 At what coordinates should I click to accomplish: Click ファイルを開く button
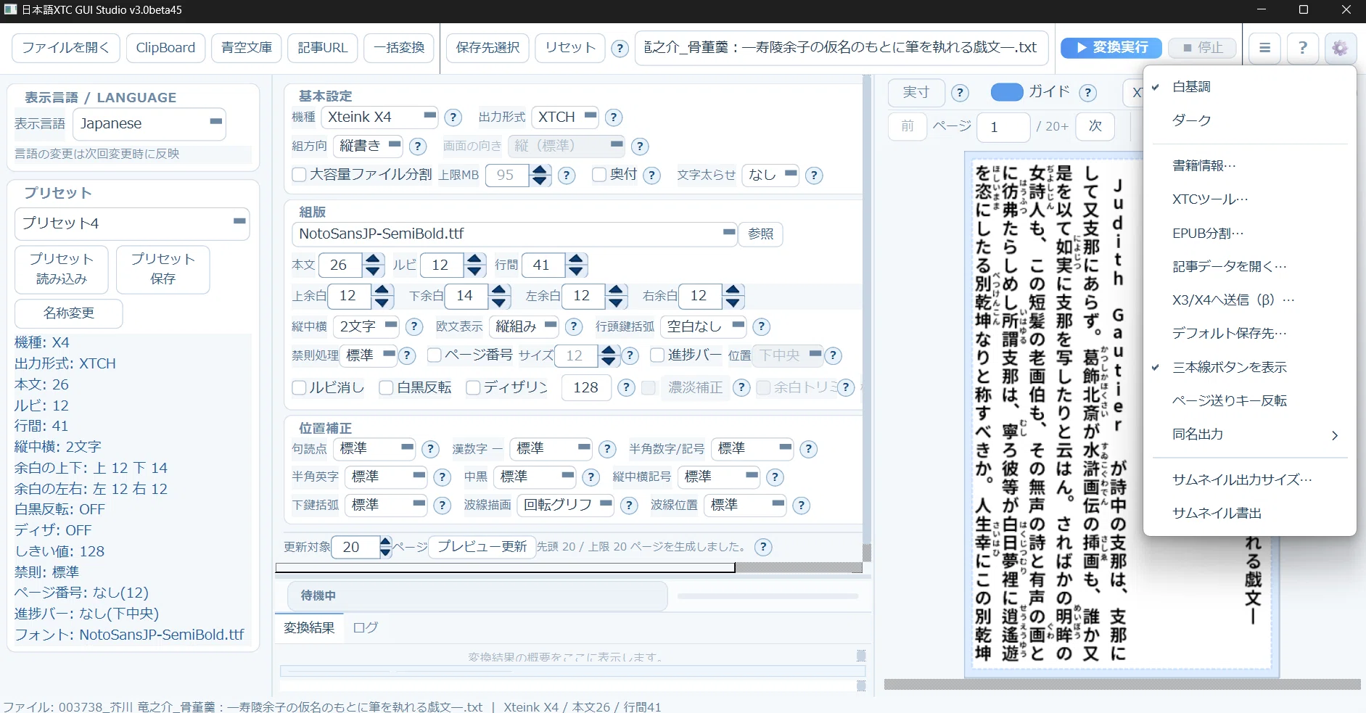pyautogui.click(x=65, y=48)
